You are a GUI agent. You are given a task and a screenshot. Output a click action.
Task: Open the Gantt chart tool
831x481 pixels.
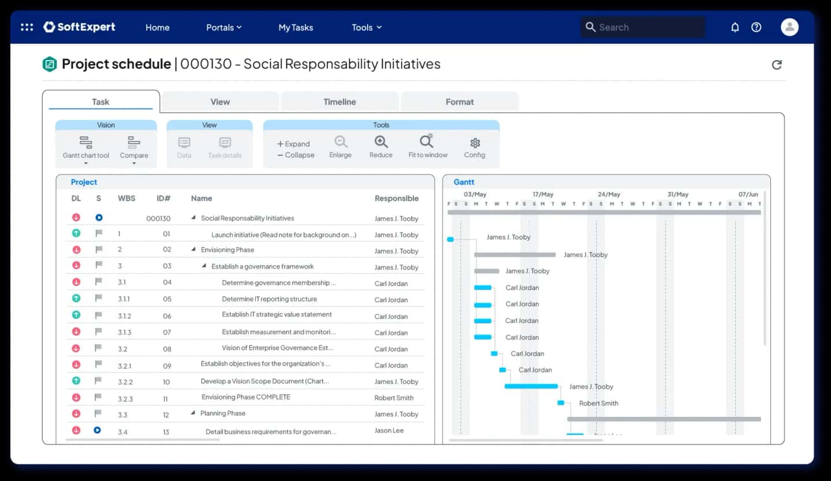click(86, 143)
